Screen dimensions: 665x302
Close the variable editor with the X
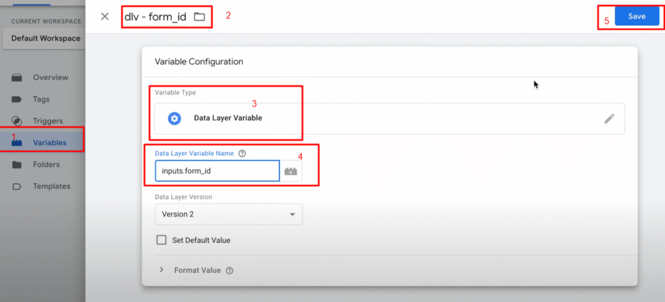[x=105, y=17]
